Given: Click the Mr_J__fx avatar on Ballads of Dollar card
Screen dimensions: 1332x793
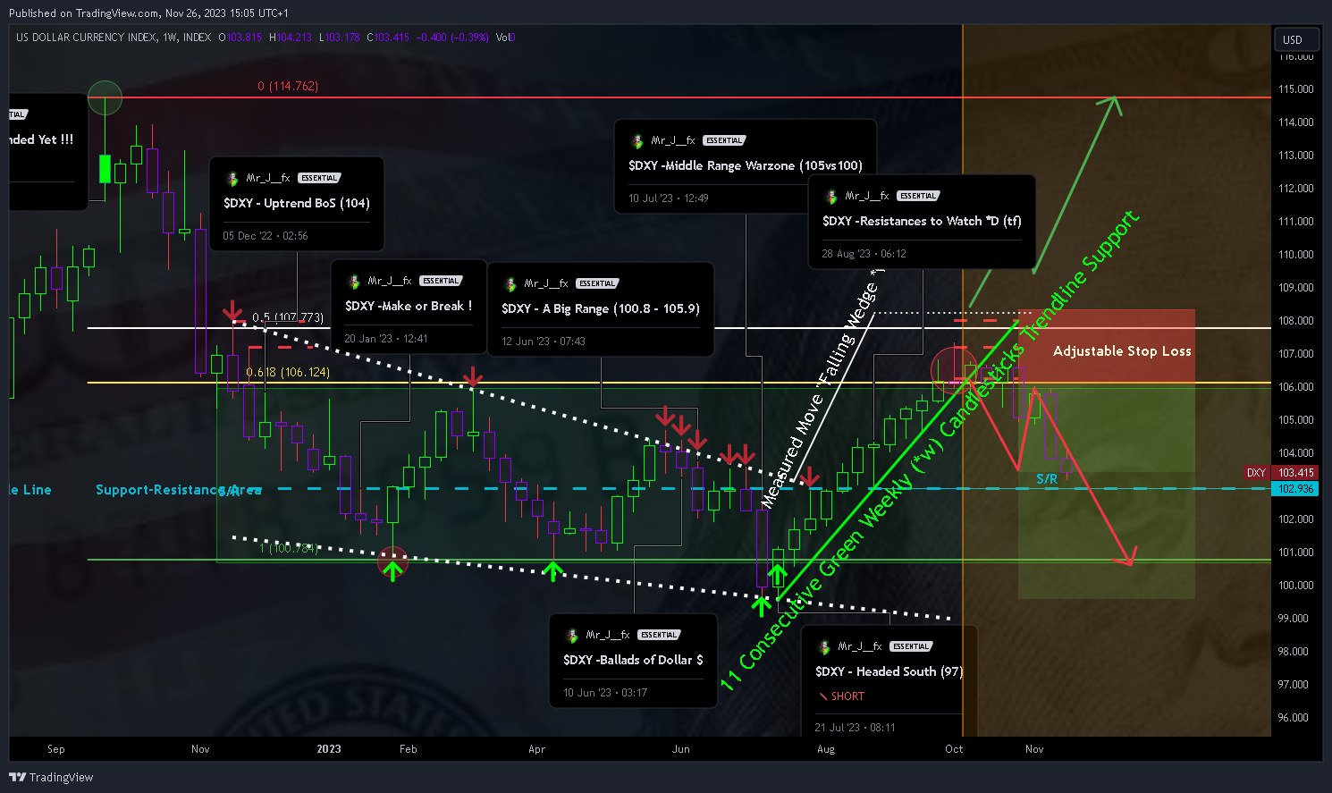Looking at the screenshot, I should (x=572, y=636).
